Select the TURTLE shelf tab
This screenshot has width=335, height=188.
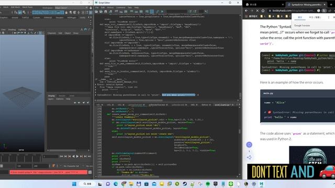(26, 17)
